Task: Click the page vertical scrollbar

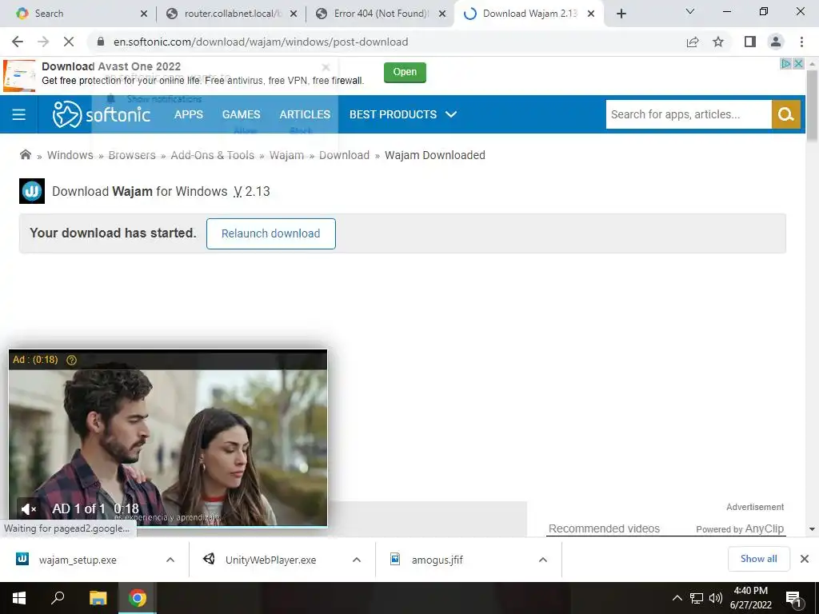Action: [812, 105]
